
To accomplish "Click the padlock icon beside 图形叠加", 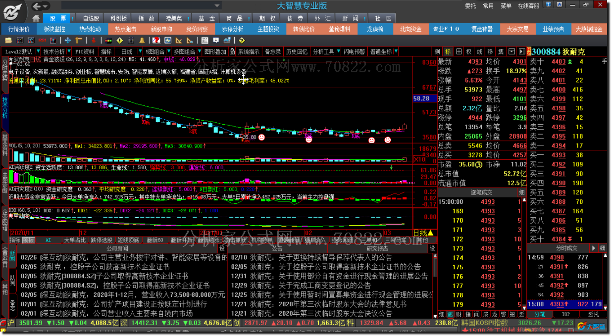I will coord(231,51).
